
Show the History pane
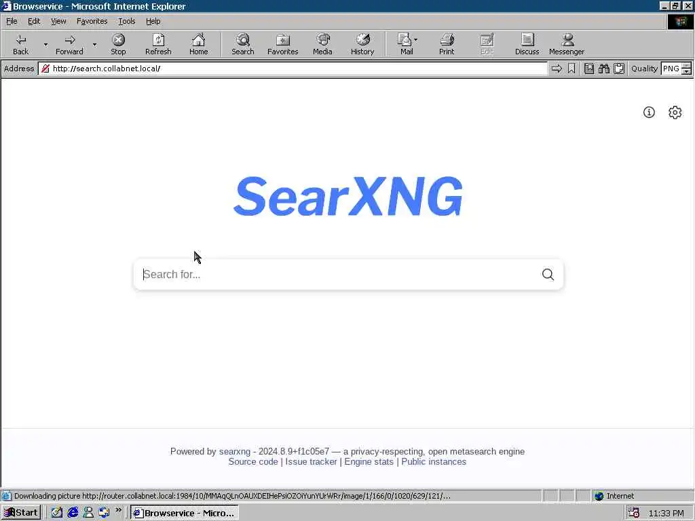tap(362, 44)
